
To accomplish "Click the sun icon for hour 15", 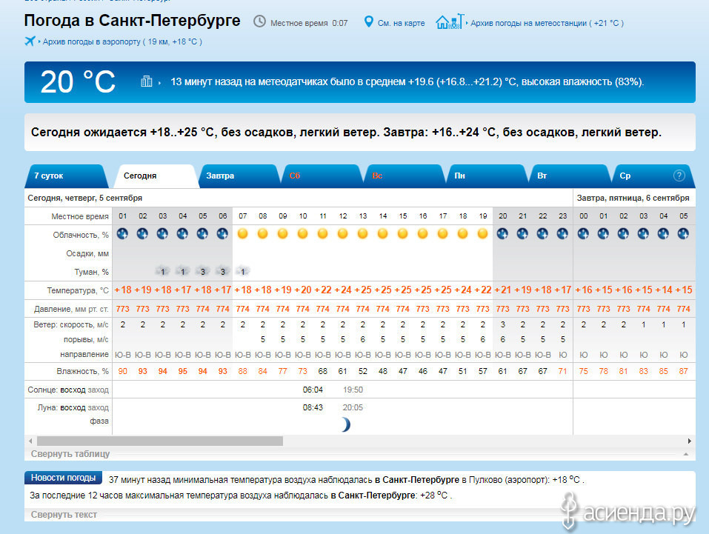I will pos(403,234).
